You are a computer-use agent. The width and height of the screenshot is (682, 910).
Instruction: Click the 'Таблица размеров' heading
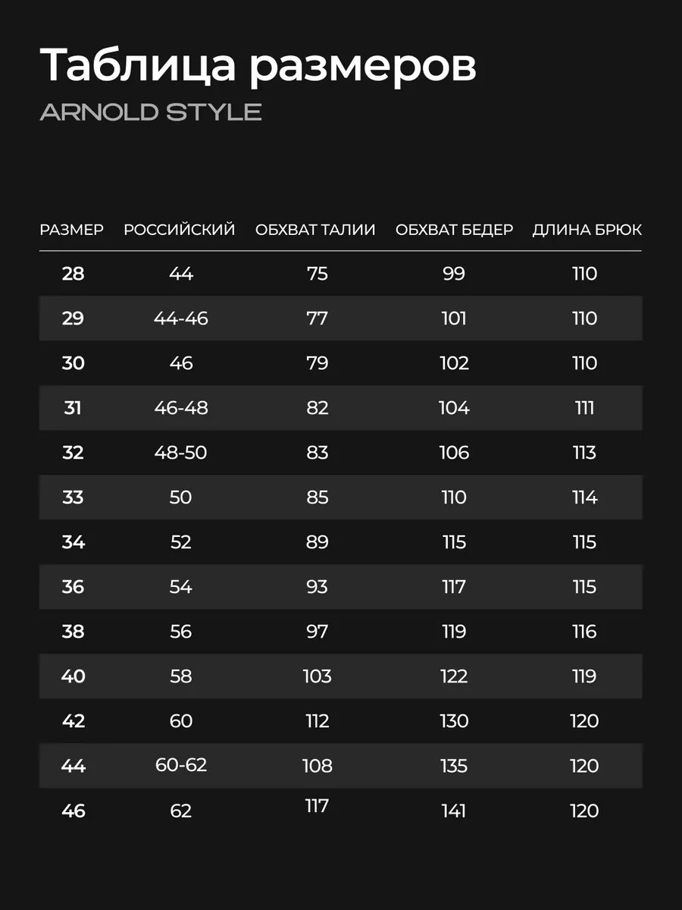pos(258,67)
